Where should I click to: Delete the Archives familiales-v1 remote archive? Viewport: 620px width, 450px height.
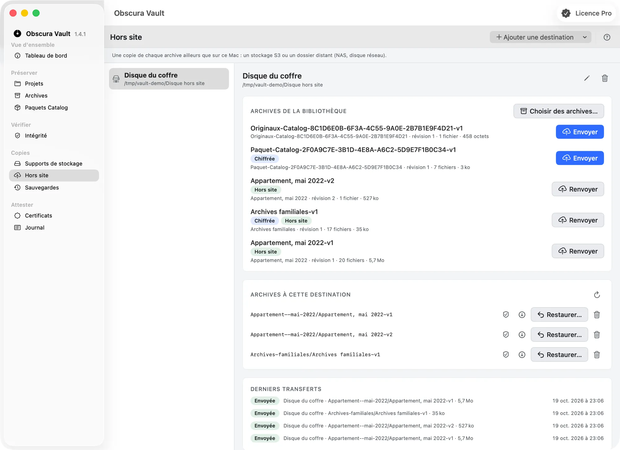tap(597, 355)
